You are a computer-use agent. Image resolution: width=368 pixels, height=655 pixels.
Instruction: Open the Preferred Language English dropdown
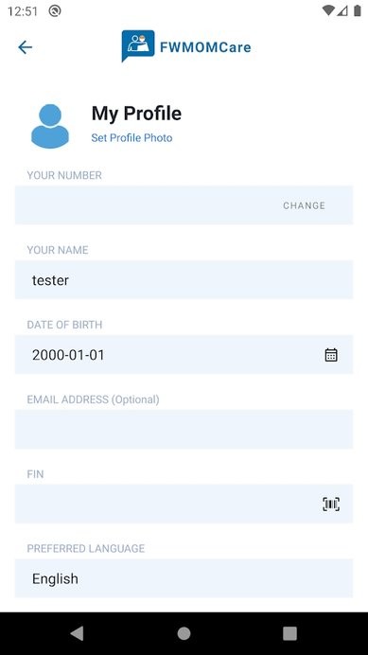(184, 578)
